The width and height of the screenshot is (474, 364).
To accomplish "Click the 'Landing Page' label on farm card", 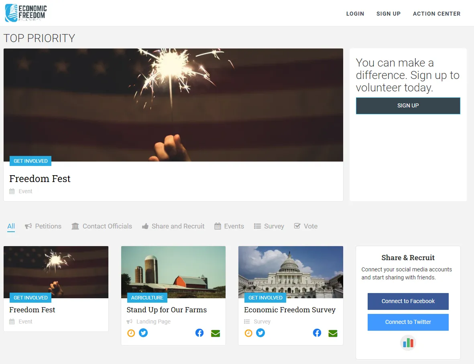I will pyautogui.click(x=153, y=322).
